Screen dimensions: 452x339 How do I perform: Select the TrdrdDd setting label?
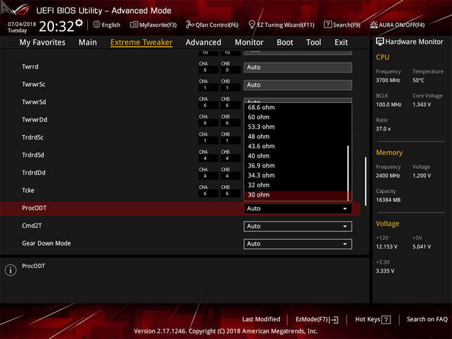pyautogui.click(x=34, y=173)
